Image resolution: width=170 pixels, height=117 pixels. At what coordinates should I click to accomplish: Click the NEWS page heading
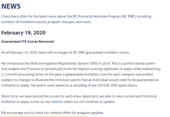pos(11,6)
